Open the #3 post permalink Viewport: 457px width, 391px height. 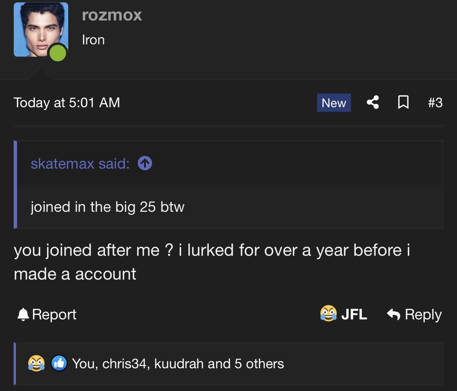(x=435, y=103)
